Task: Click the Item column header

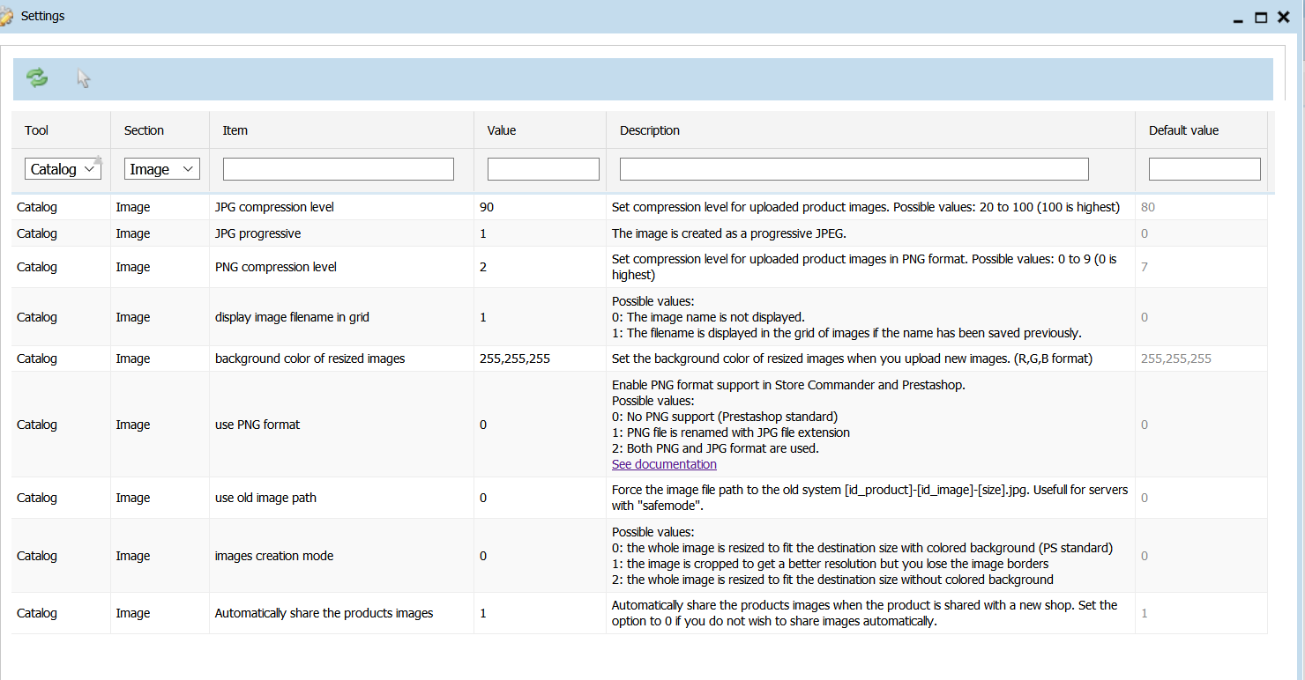Action: (x=235, y=130)
